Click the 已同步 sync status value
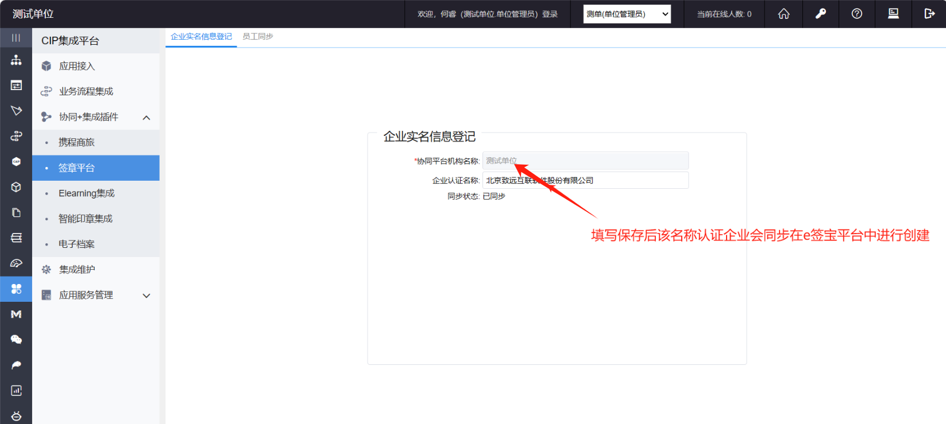Viewport: 946px width, 424px height. [x=494, y=196]
